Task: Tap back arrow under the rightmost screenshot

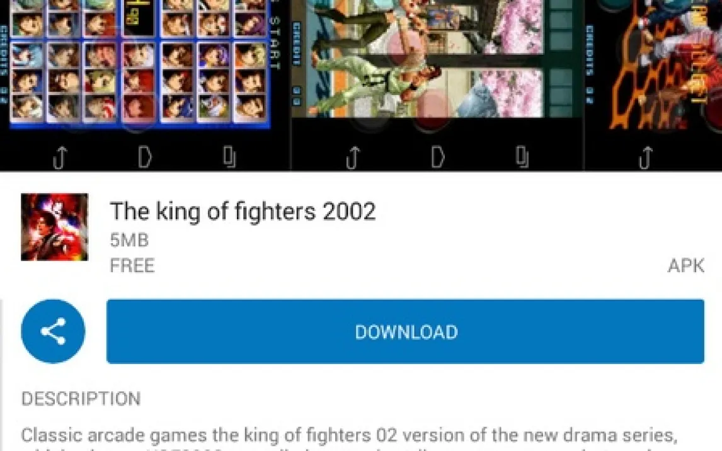Action: click(x=646, y=157)
